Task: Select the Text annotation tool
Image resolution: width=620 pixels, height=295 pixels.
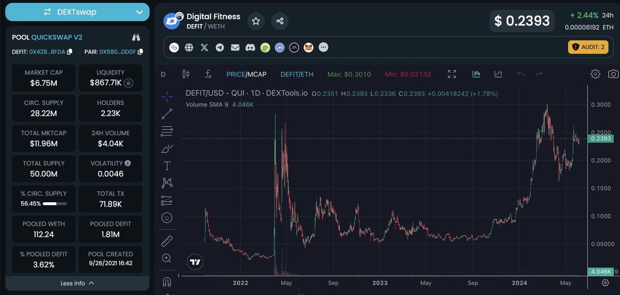Action: [x=167, y=166]
